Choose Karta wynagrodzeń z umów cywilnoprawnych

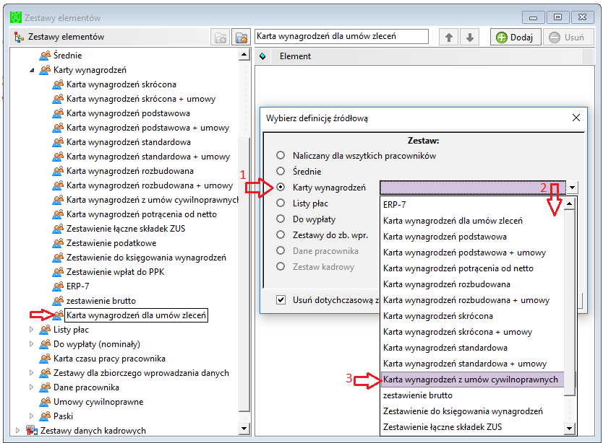coord(472,380)
